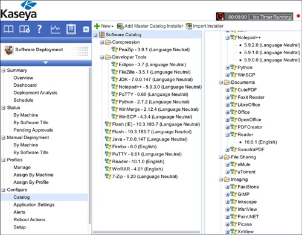Select Java - 7.0.0.147 (Language Neutral)

tap(150, 139)
